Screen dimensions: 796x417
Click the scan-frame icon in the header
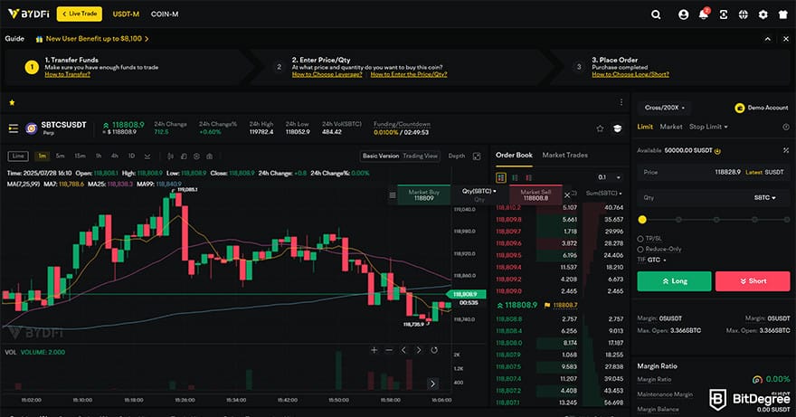click(x=724, y=14)
